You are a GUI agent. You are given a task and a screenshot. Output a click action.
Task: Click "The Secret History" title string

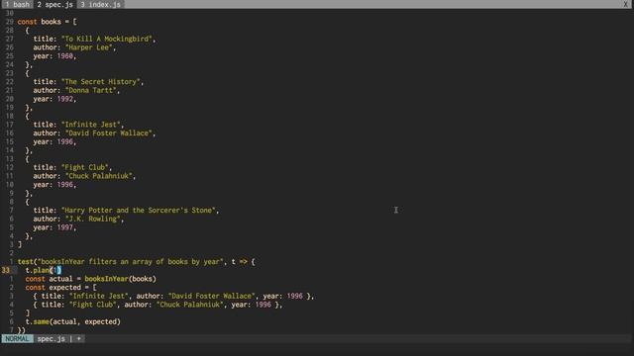[101, 82]
